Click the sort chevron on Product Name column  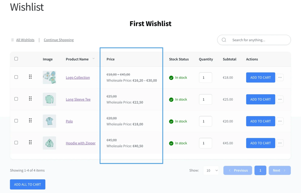point(93,59)
